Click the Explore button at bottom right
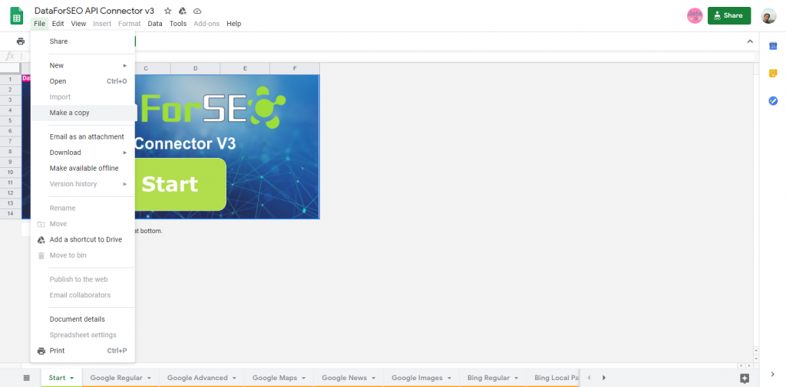This screenshot has height=387, width=786. (x=744, y=378)
